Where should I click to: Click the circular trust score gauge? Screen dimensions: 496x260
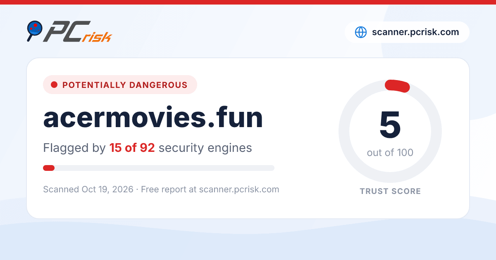tap(390, 131)
